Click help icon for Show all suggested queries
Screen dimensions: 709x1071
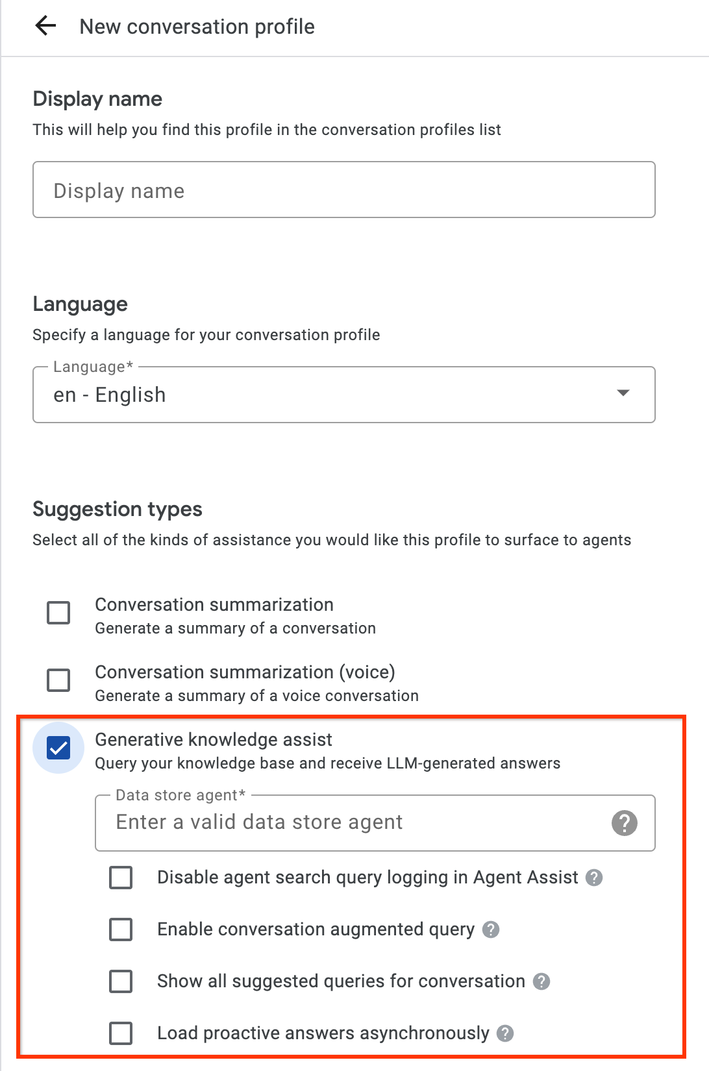(541, 981)
